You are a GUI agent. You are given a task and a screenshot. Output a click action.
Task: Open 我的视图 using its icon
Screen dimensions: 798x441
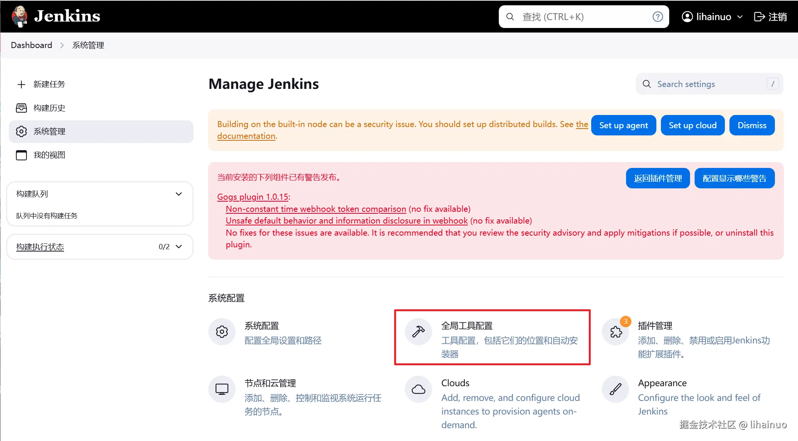(x=21, y=155)
